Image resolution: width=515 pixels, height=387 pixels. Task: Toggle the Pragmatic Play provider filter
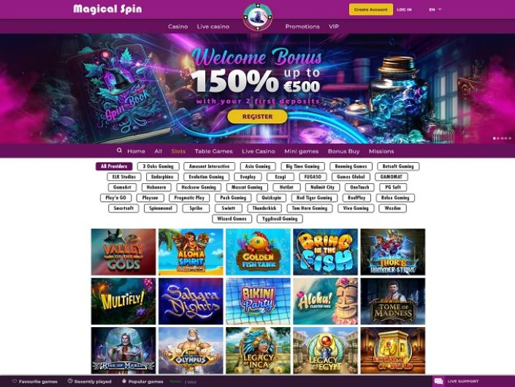coord(189,198)
